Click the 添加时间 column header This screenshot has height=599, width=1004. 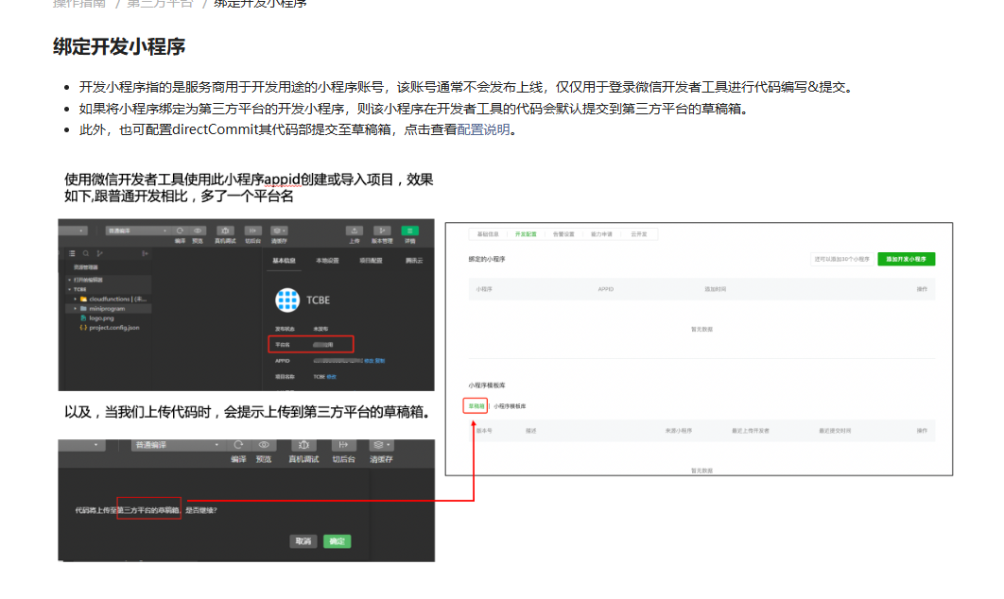tap(716, 289)
